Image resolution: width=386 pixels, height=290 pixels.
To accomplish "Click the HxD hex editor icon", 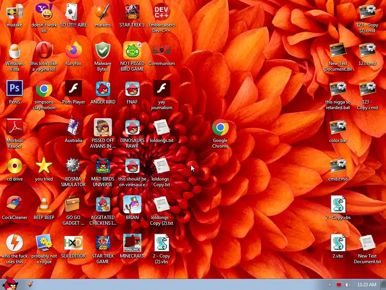I will coord(74,243).
